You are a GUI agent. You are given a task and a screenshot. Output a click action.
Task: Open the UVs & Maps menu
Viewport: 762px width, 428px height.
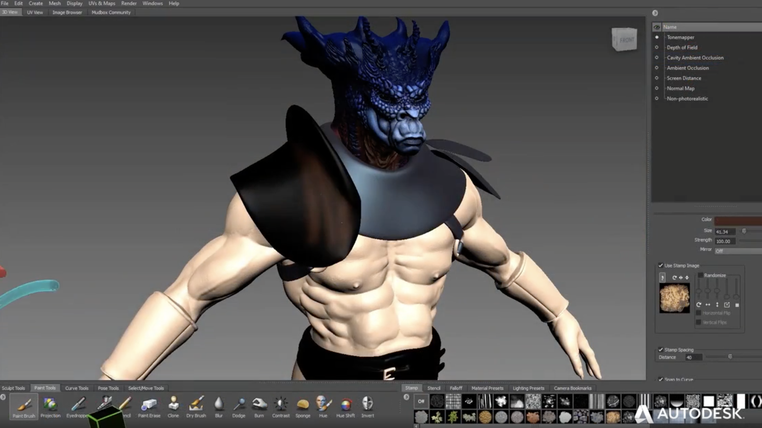(102, 4)
